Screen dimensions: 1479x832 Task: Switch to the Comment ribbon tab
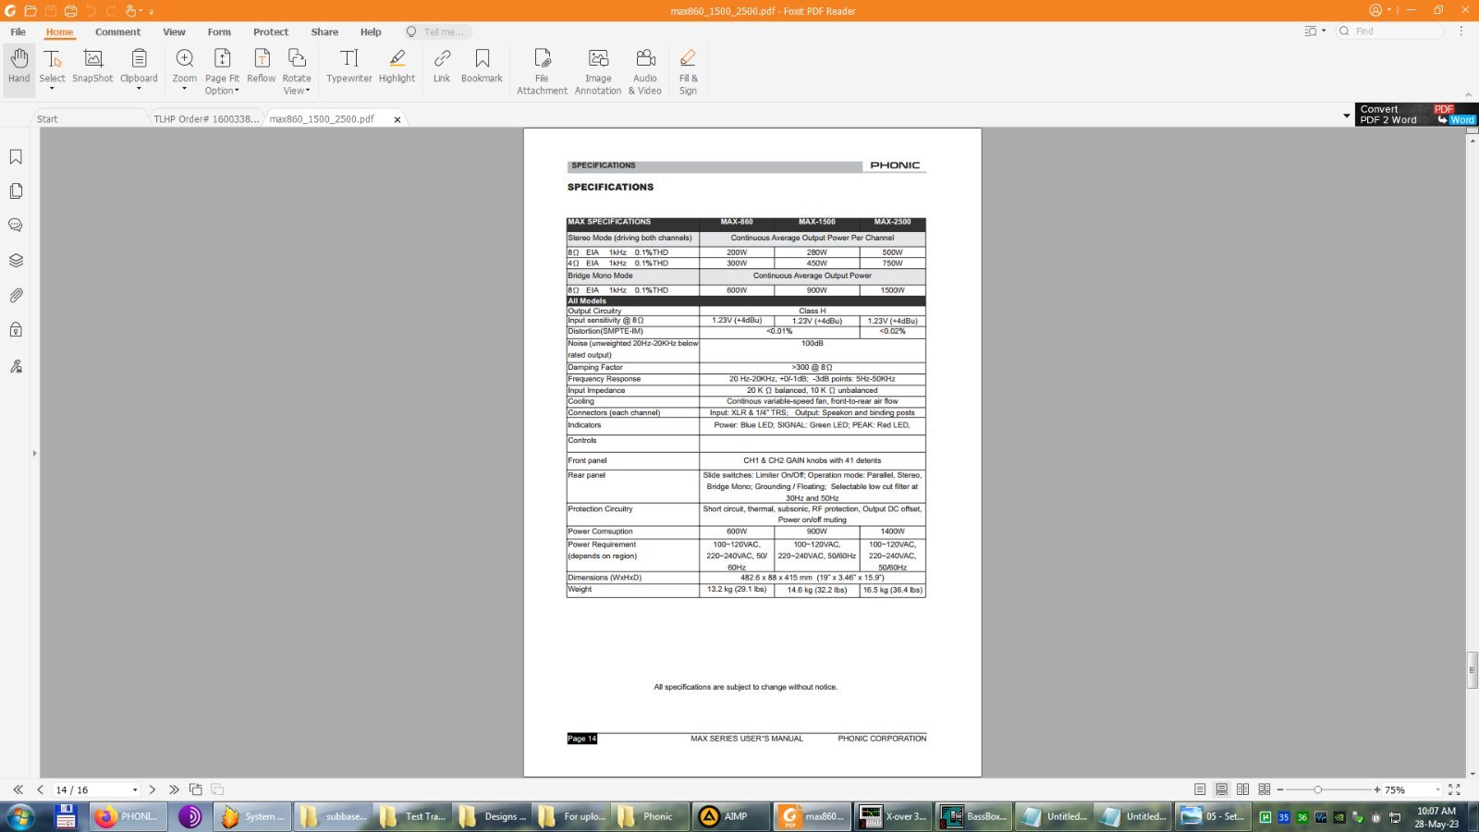pos(117,31)
